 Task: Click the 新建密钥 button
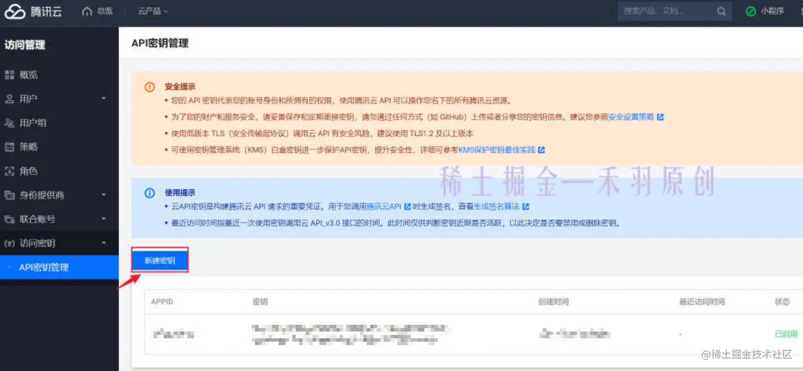(x=160, y=260)
